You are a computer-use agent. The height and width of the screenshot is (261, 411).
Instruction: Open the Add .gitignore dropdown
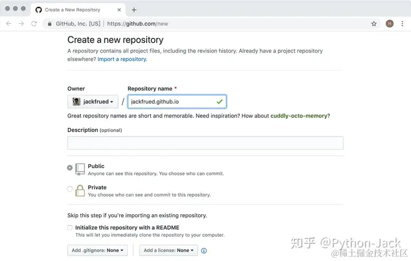[x=98, y=250]
